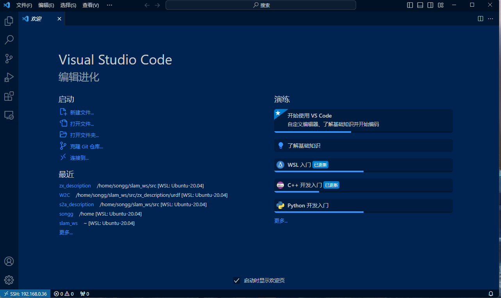Open the WSL 入门 walkthrough

click(x=364, y=165)
